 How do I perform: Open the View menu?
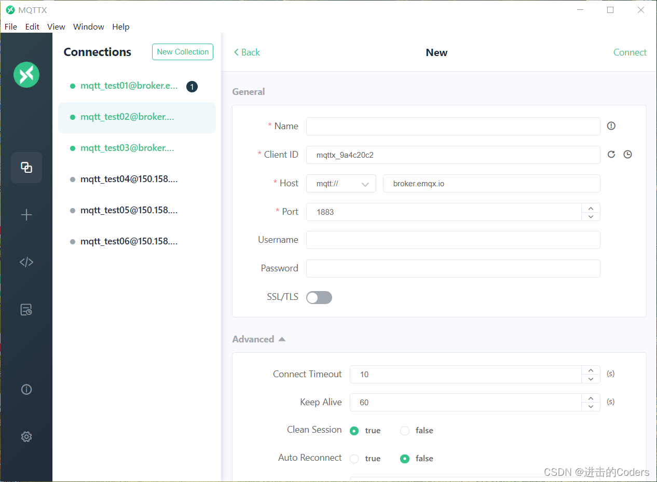coord(56,27)
